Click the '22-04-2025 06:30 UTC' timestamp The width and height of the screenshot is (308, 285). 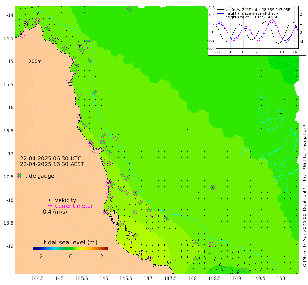coord(51,158)
